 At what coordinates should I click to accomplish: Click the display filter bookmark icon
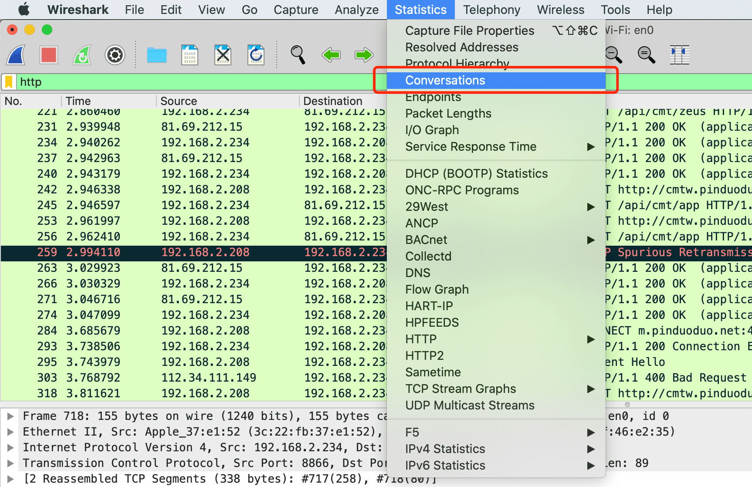[x=9, y=82]
